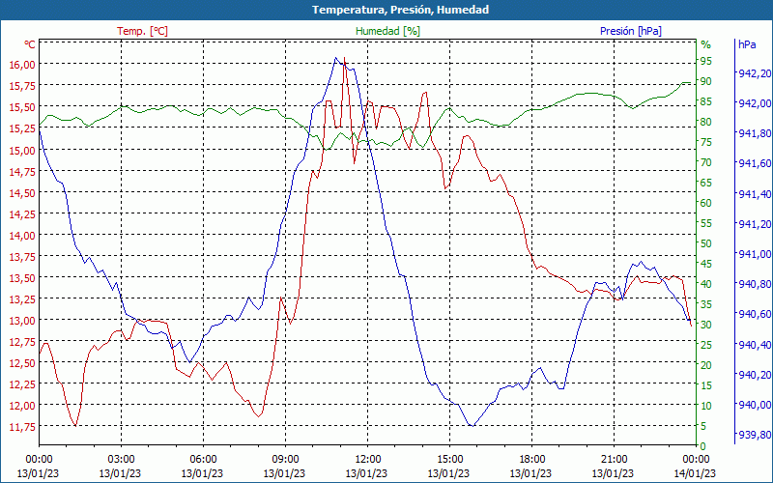
Task: Click 942,00 on the blue pressure axis
Action: click(x=755, y=103)
